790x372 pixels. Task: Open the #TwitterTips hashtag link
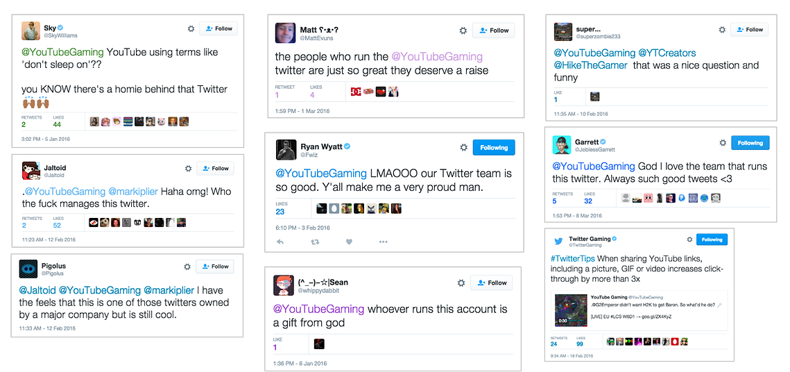(574, 257)
